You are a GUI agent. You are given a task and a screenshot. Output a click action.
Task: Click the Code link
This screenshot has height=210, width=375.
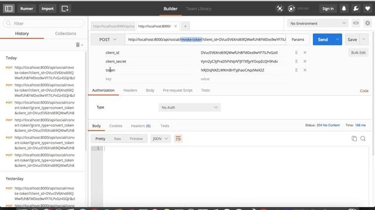364,91
